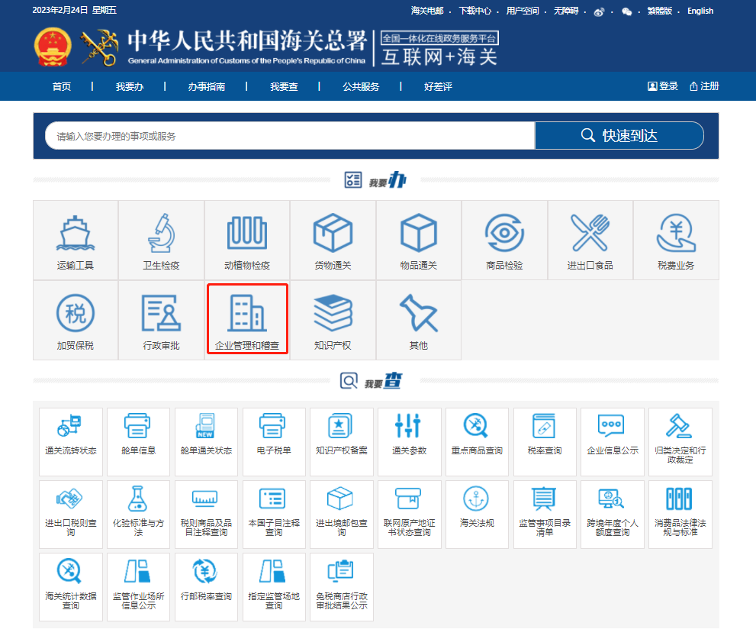This screenshot has height=639, width=756.
Task: Select 公共服务 in the navigation bar
Action: pyautogui.click(x=361, y=86)
